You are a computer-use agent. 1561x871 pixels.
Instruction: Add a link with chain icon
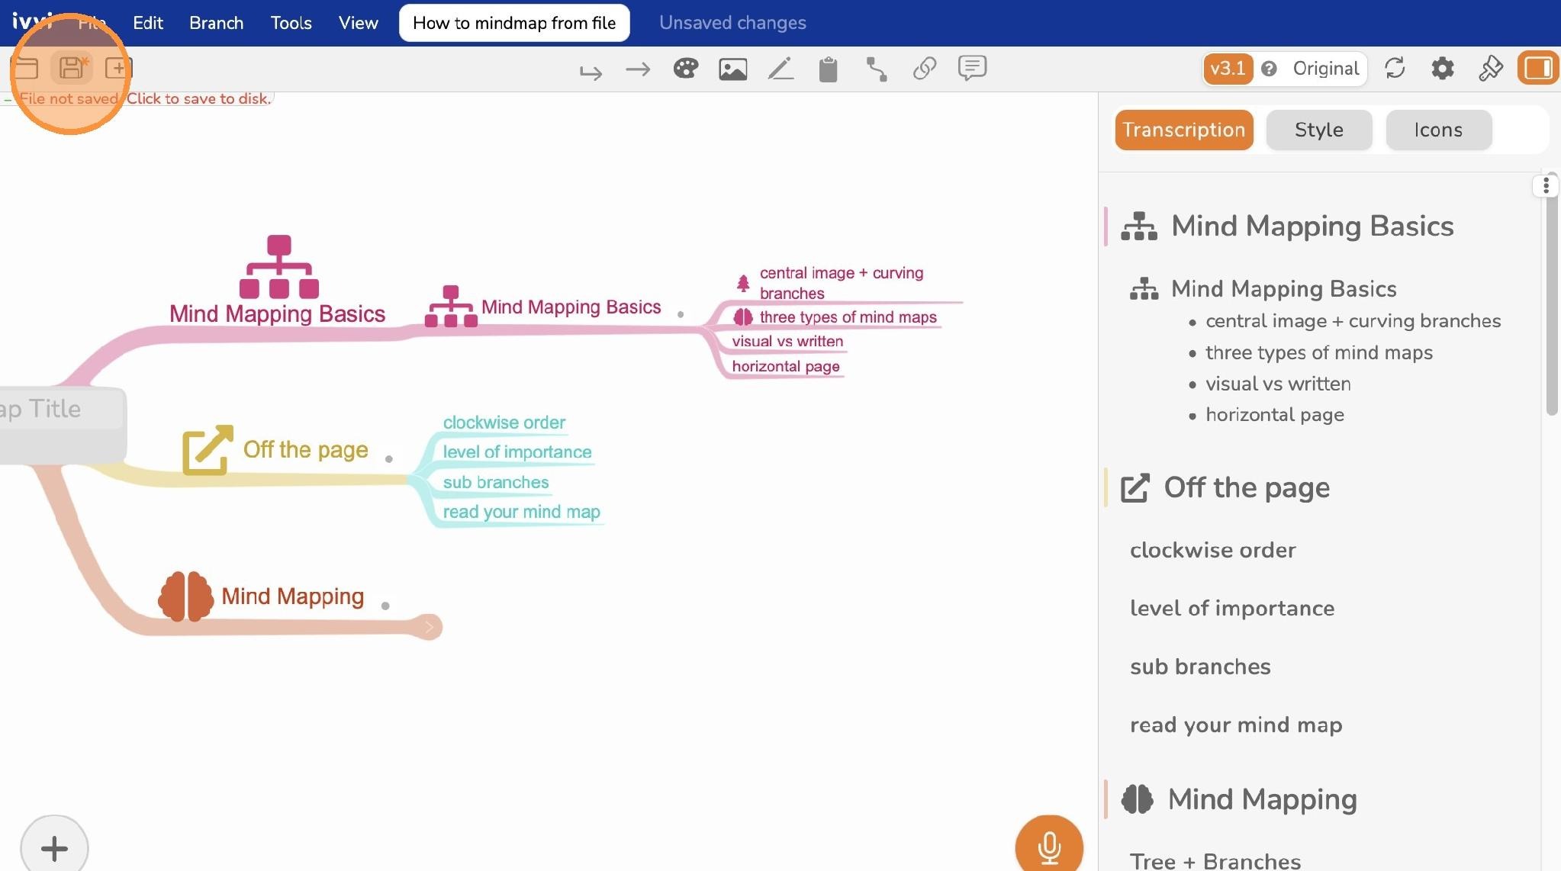(x=924, y=69)
